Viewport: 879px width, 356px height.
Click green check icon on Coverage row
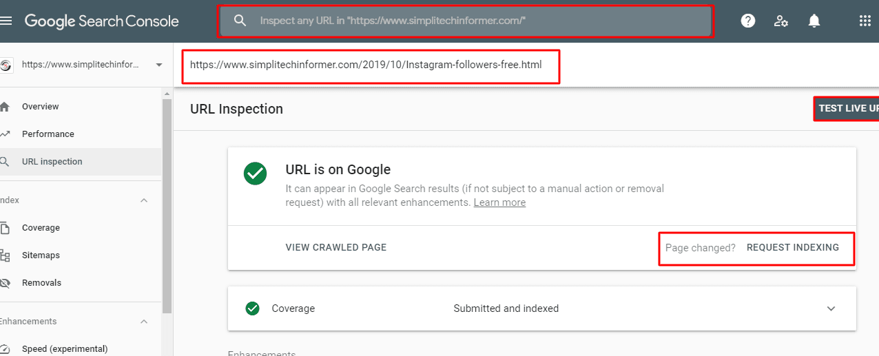pos(252,308)
